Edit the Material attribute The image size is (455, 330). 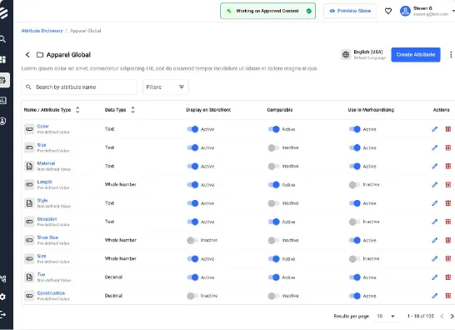(x=434, y=166)
